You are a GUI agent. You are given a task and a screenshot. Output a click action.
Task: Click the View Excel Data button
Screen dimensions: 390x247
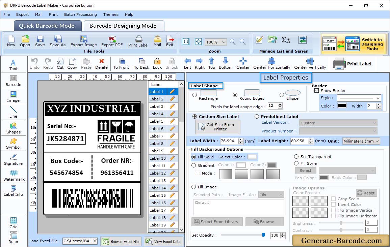click(163, 242)
